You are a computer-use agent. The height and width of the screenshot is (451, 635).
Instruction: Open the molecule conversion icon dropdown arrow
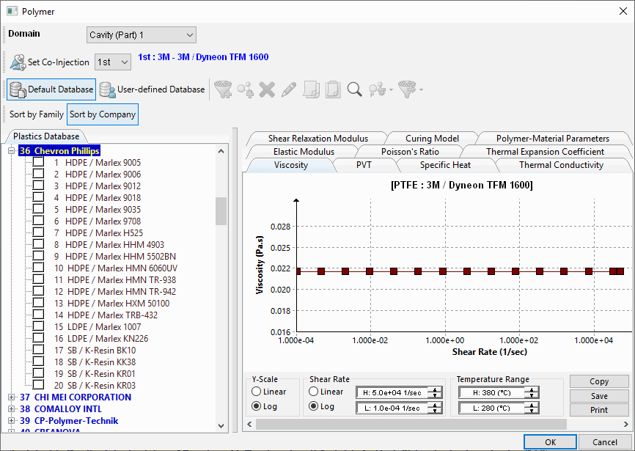click(391, 89)
